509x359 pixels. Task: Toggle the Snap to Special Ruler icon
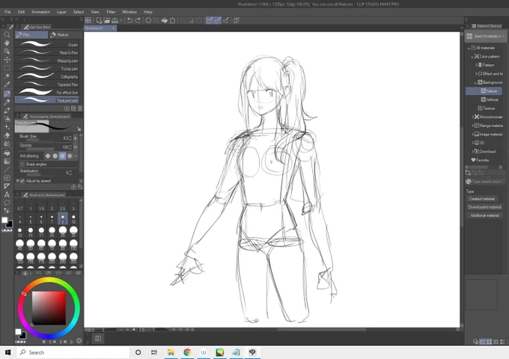point(218,20)
